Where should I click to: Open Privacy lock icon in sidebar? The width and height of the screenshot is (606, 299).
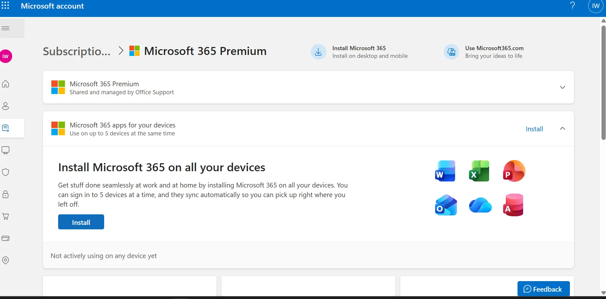(6, 194)
